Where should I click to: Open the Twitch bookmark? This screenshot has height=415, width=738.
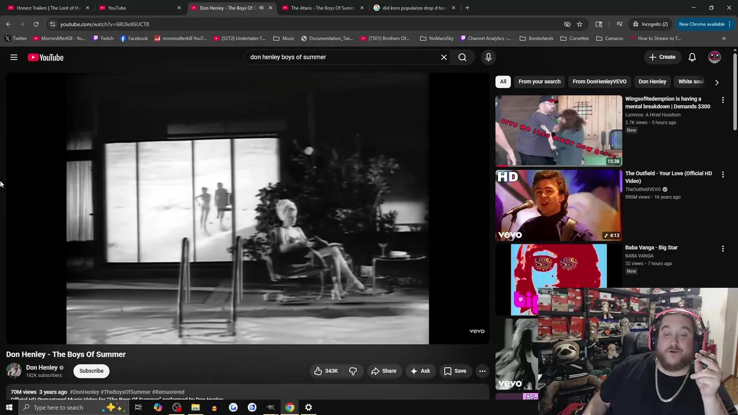tap(103, 39)
